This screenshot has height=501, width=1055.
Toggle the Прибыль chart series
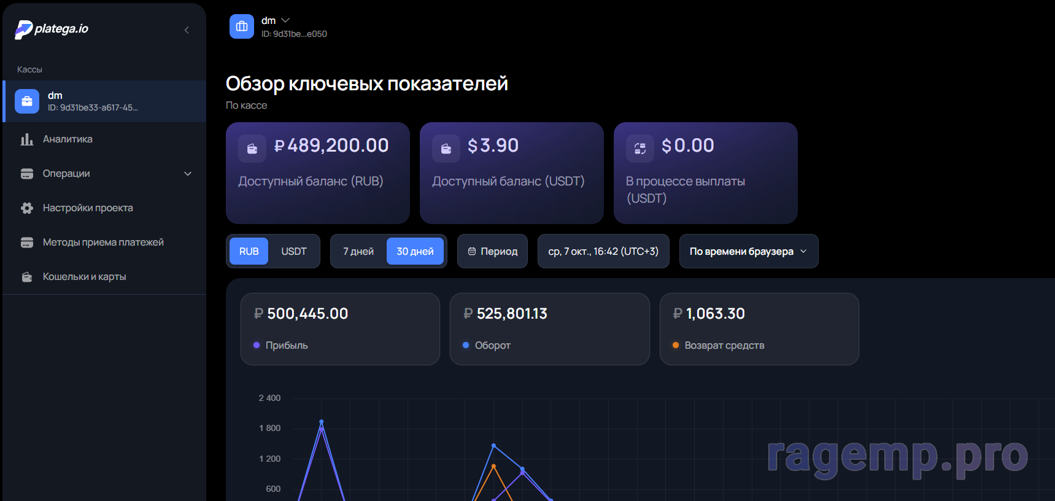point(340,329)
